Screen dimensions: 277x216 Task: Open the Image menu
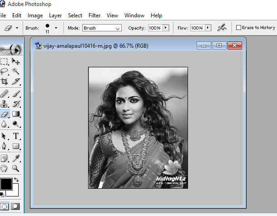pyautogui.click(x=35, y=15)
